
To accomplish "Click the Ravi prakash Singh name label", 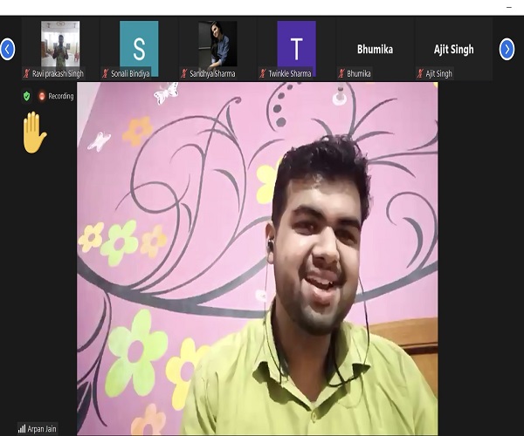I will [58, 74].
